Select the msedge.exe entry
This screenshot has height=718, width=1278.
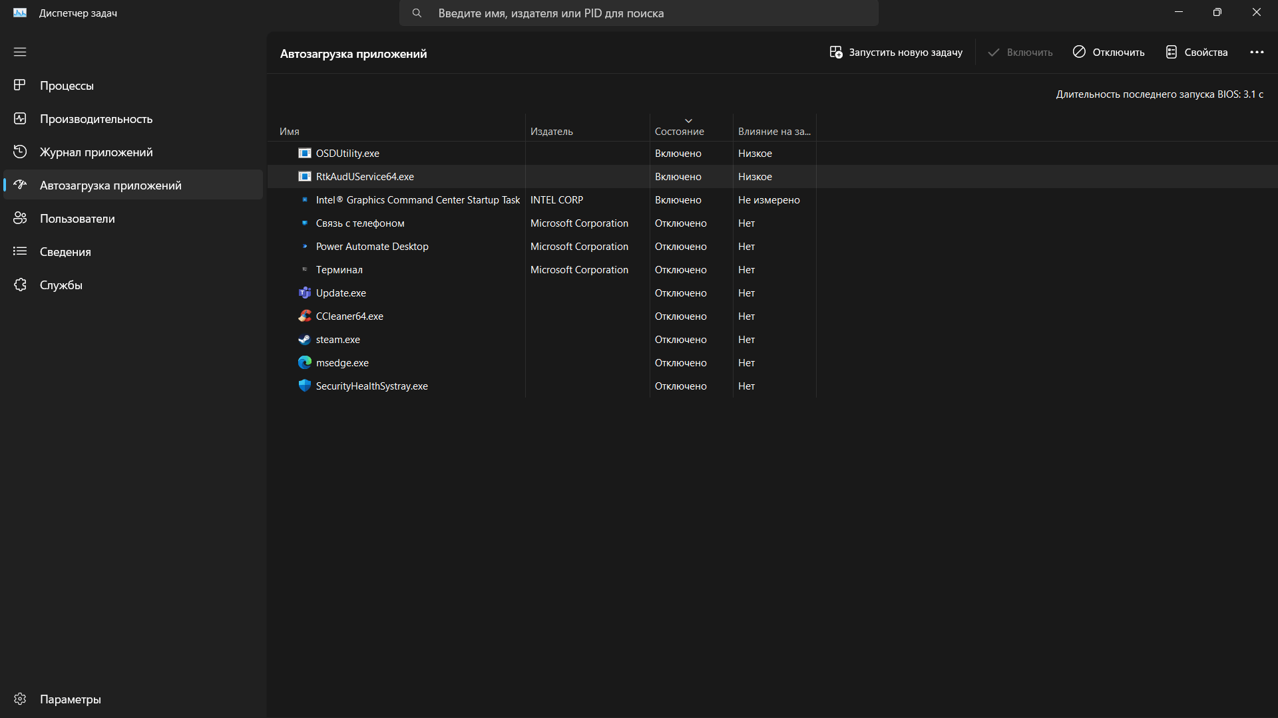click(x=342, y=363)
